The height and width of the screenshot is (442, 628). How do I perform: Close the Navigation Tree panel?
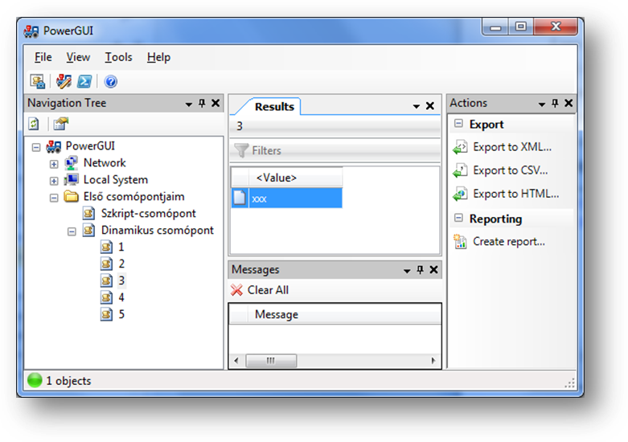click(215, 104)
